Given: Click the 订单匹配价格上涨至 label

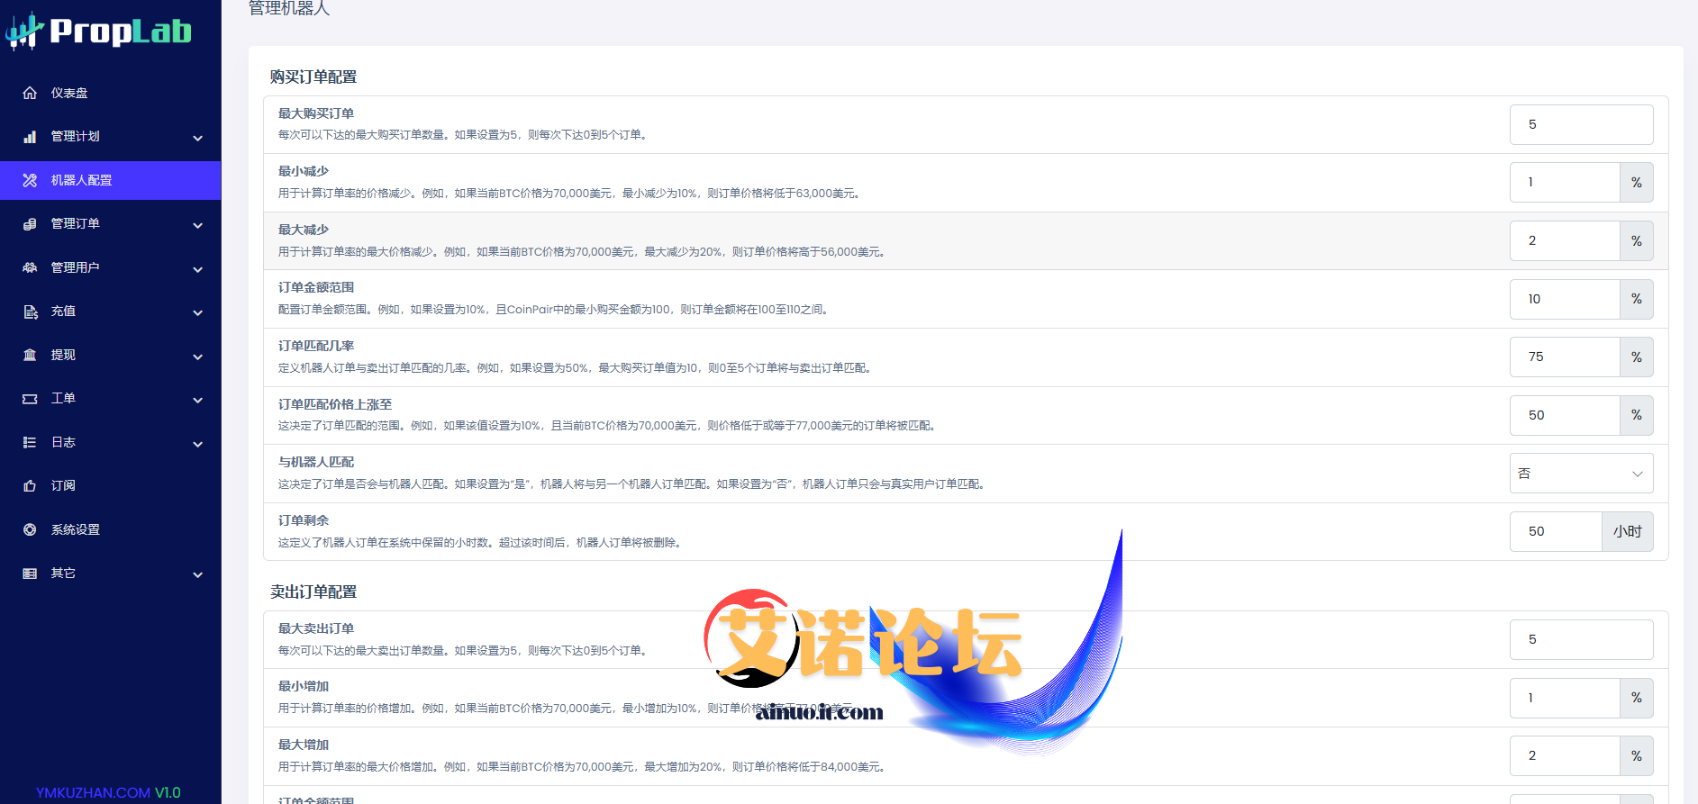Looking at the screenshot, I should point(335,404).
